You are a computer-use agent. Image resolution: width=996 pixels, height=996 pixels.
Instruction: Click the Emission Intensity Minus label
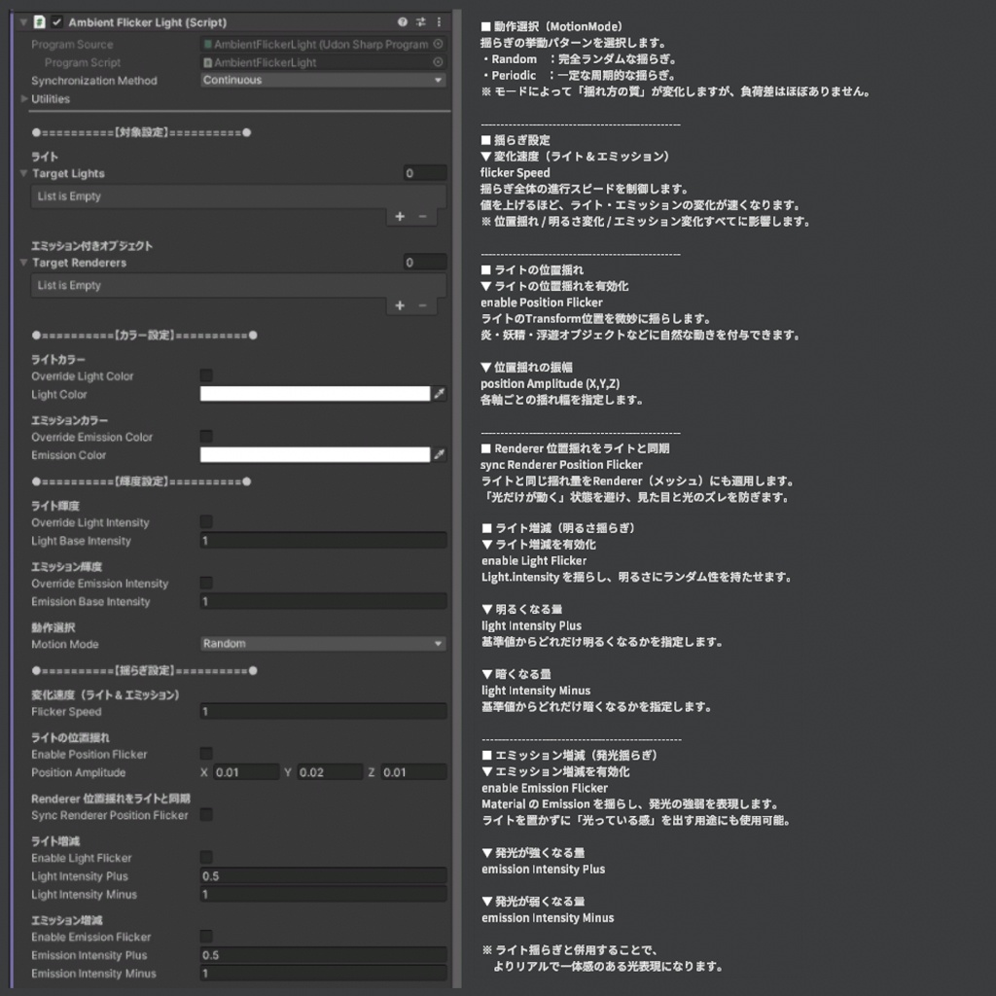click(x=93, y=973)
